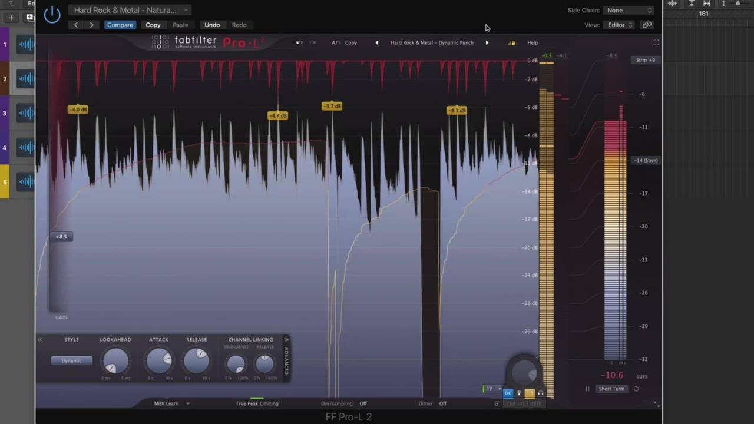
Task: Enable True Peak Limiting
Action: click(x=257, y=403)
